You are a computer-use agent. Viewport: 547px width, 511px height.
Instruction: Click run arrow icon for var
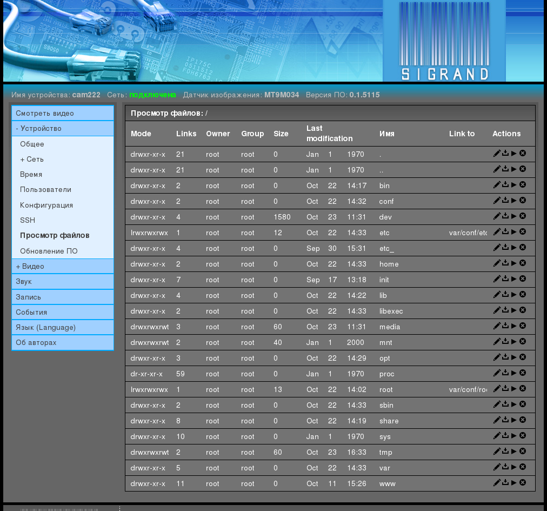[513, 467]
